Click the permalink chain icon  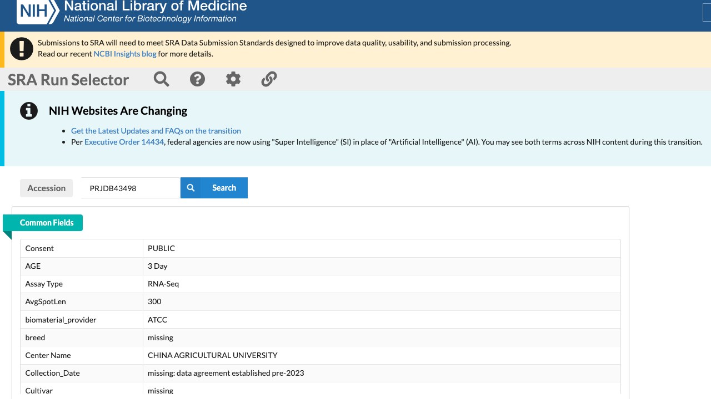(269, 79)
